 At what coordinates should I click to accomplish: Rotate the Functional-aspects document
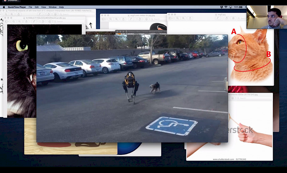(49, 14)
